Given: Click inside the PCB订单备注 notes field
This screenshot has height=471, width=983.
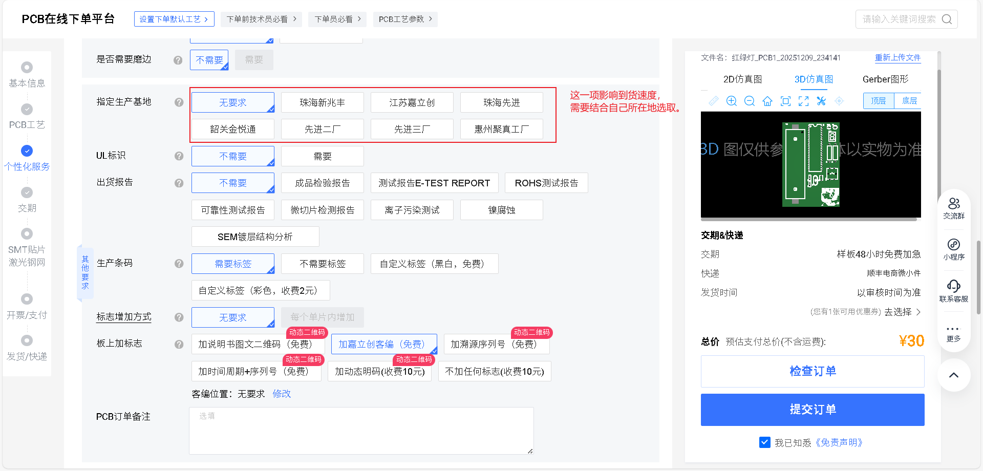Looking at the screenshot, I should tap(361, 430).
